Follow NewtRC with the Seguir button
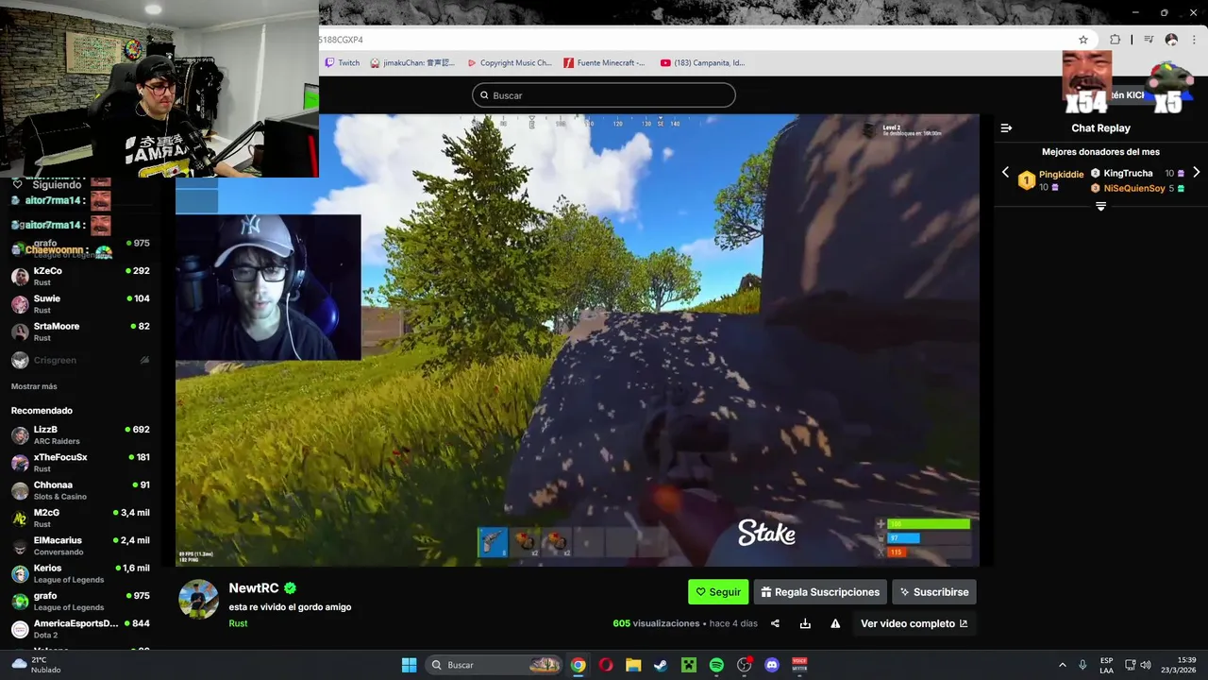1208x680 pixels. [x=718, y=592]
